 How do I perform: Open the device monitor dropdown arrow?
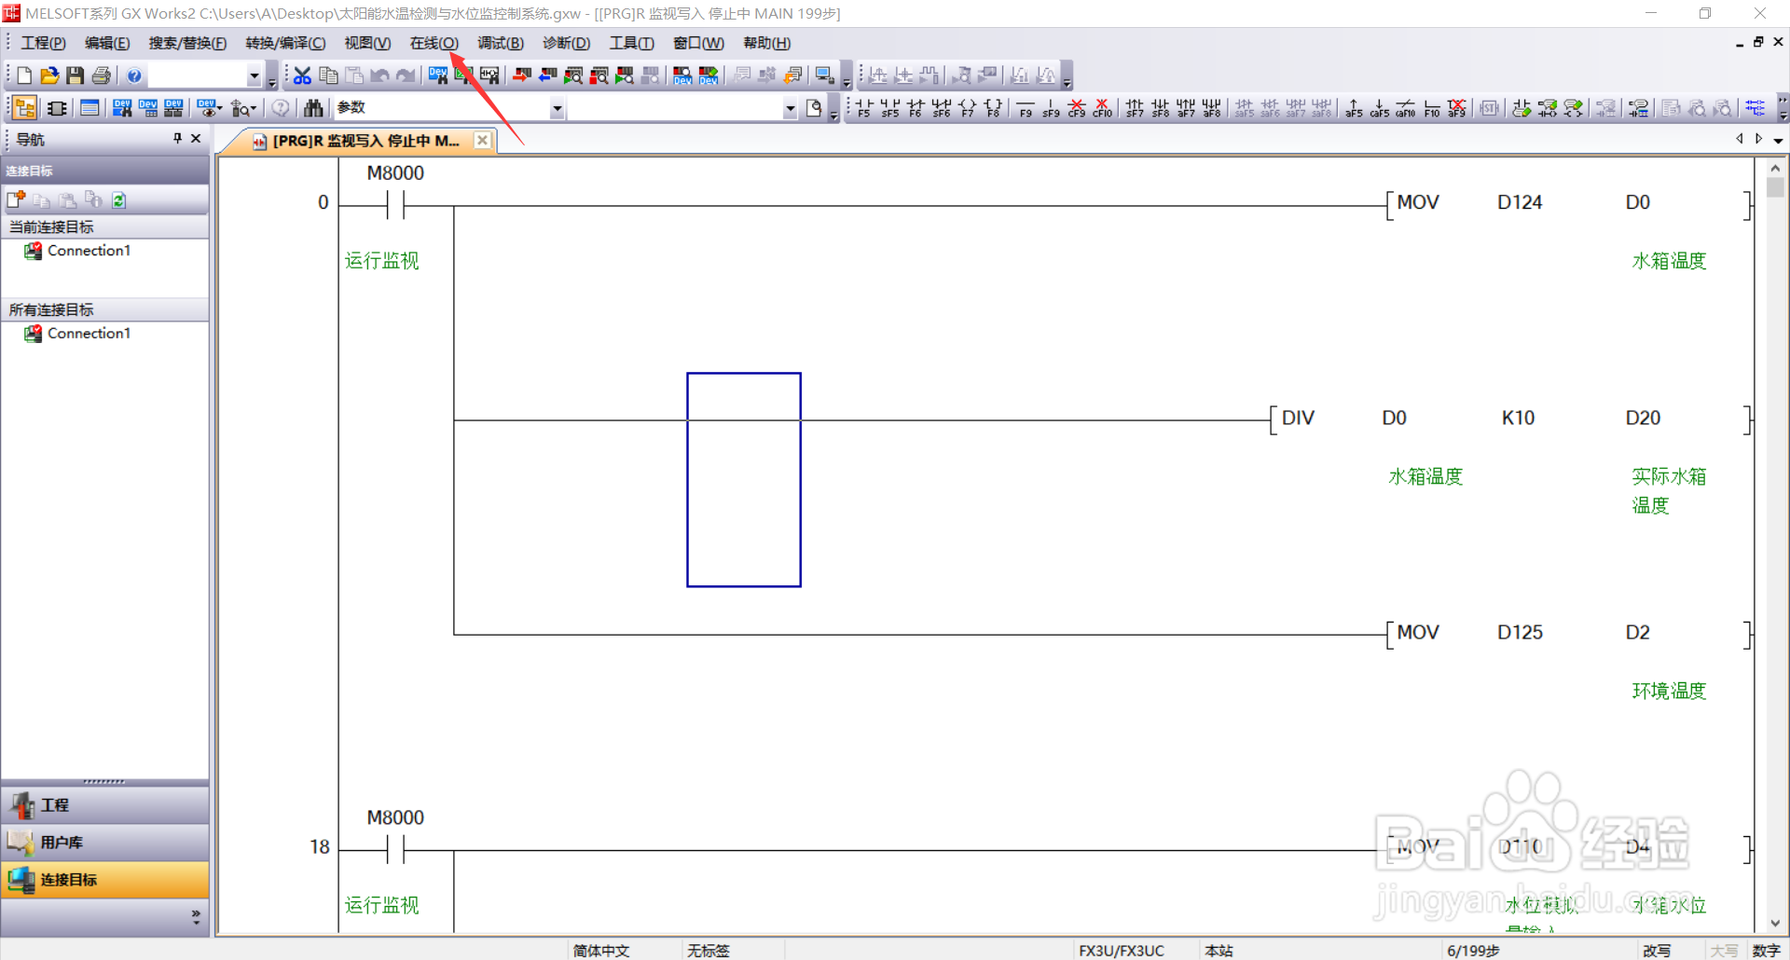click(x=221, y=109)
